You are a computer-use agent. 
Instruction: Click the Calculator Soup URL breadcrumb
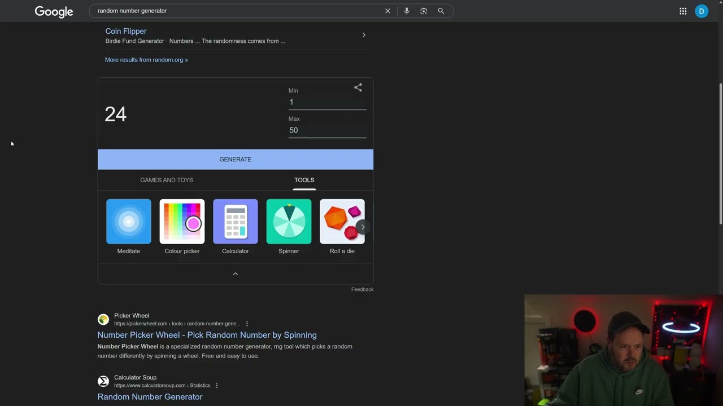tap(162, 386)
